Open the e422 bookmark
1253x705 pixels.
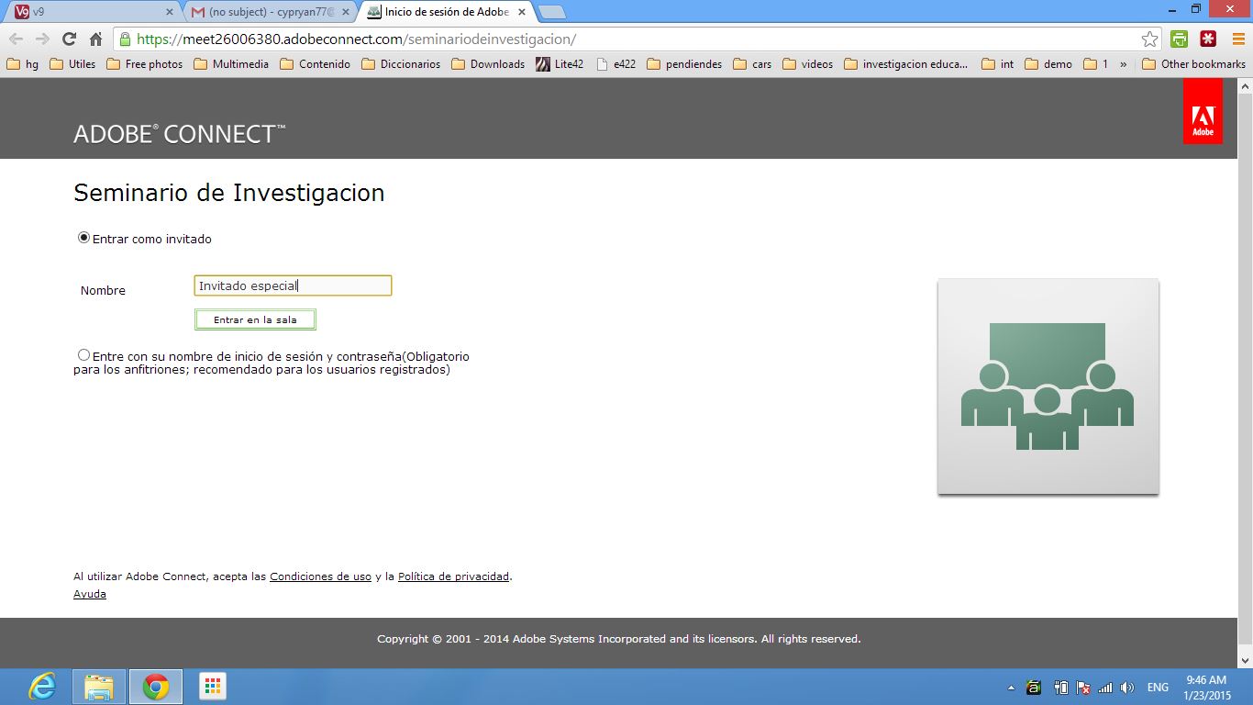point(615,64)
